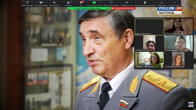The image size is (196, 110).
Task: Expand the video options arrow beside camera
Action: pyautogui.click(x=46, y=2)
